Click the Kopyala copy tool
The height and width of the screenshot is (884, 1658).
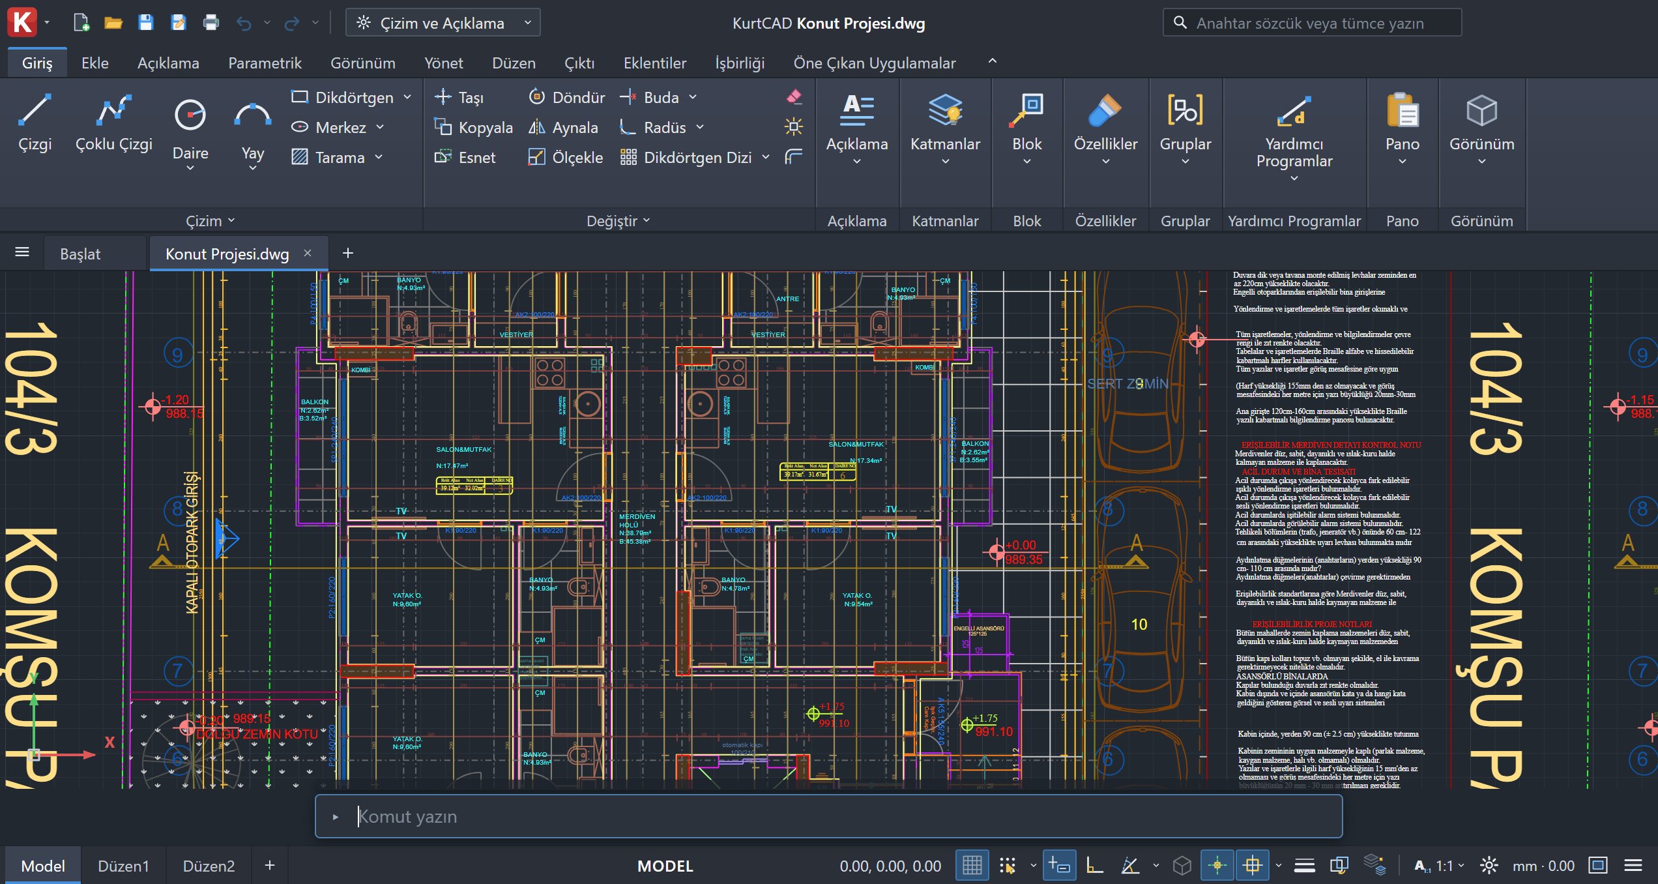473,127
